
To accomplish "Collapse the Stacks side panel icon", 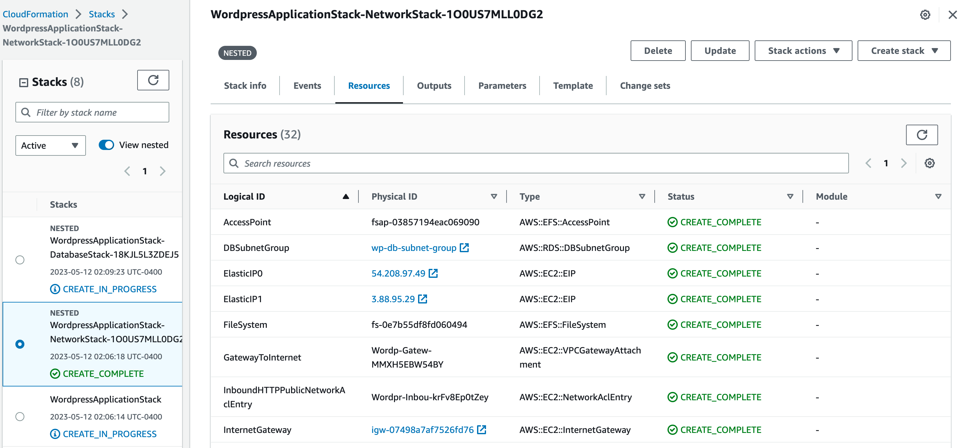I will tap(24, 82).
